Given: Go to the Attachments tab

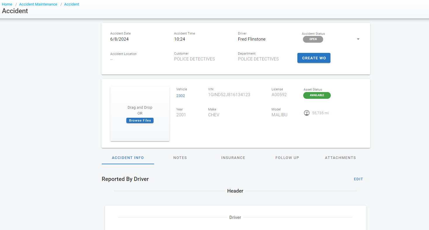Looking at the screenshot, I should pos(340,158).
